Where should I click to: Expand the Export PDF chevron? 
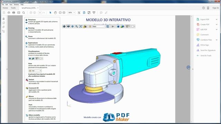click(217, 19)
